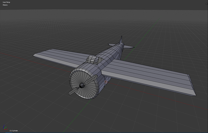The image size is (208, 133).
Task: Open the sidebar via the top-right plus icon
Action: (206, 4)
